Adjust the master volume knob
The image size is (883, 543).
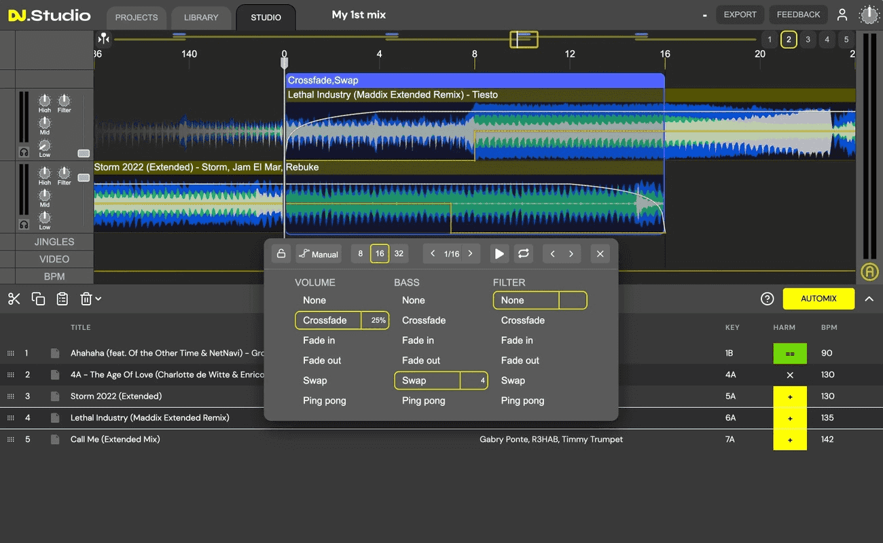(869, 14)
